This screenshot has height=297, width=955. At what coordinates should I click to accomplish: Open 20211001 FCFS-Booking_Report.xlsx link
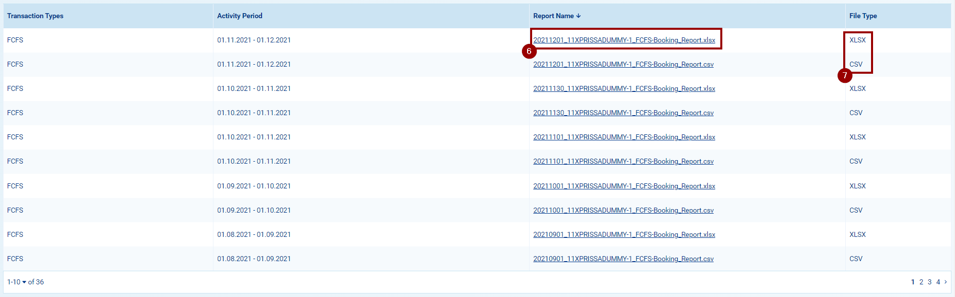(624, 186)
